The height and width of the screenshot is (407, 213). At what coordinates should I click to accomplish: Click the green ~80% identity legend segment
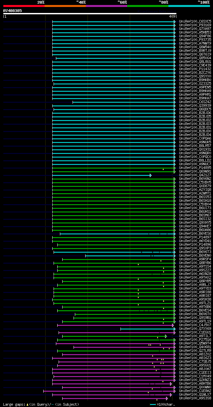pyautogui.click(x=148, y=6)
